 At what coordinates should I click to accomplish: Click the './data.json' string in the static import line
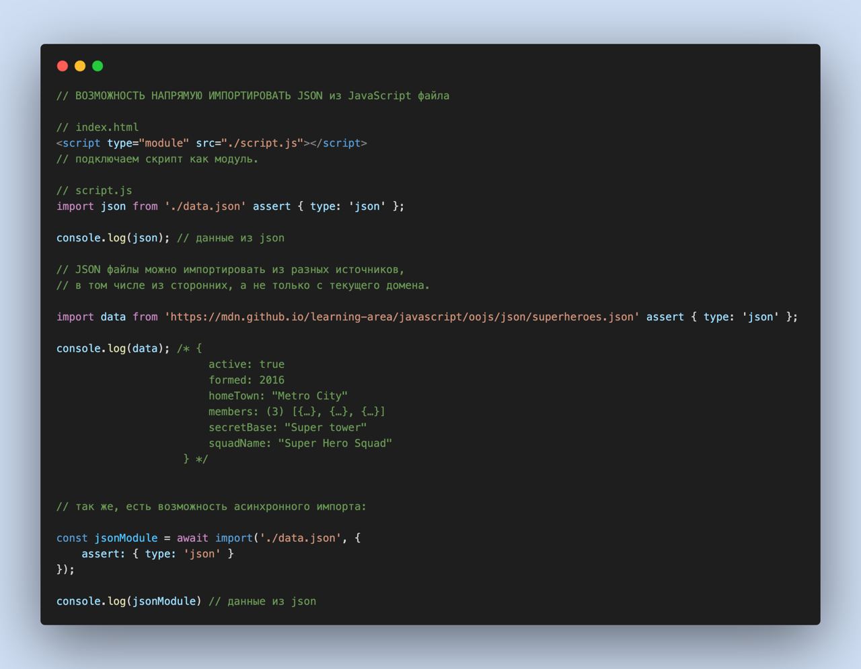(x=205, y=206)
